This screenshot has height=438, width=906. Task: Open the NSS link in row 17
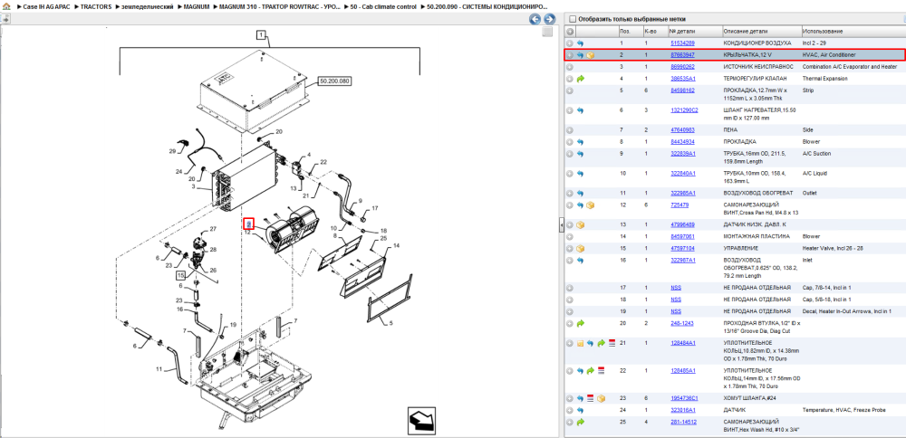tap(676, 288)
